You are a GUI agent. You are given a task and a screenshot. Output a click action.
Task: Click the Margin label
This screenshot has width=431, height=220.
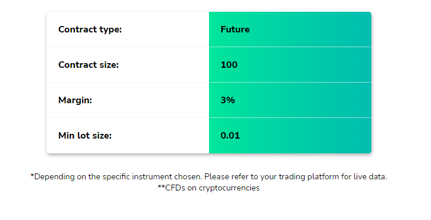(x=75, y=100)
